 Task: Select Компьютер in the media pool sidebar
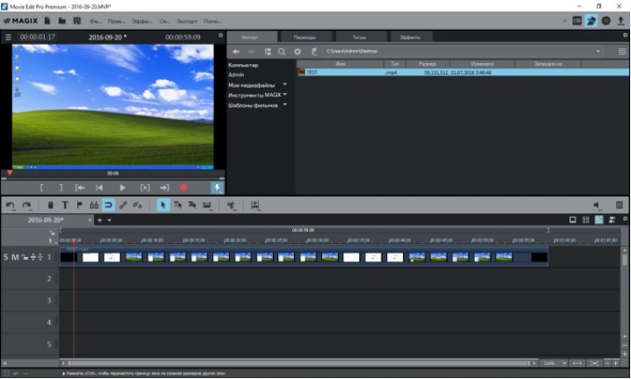[x=243, y=65]
